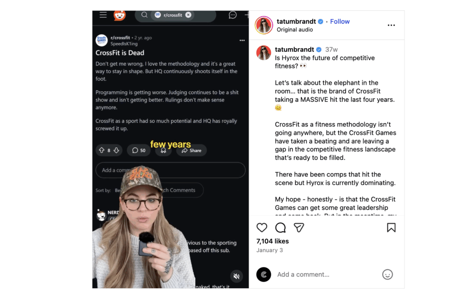
Task: Follow tatumbrandt account
Action: (340, 21)
